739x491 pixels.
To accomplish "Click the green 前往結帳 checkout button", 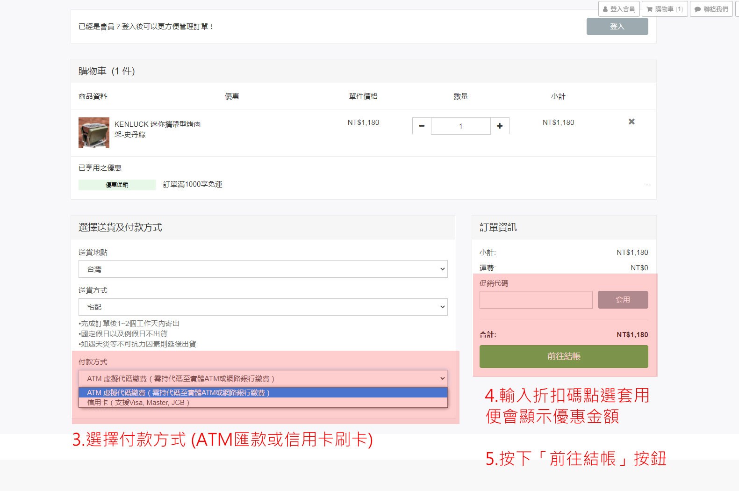I will tap(564, 356).
